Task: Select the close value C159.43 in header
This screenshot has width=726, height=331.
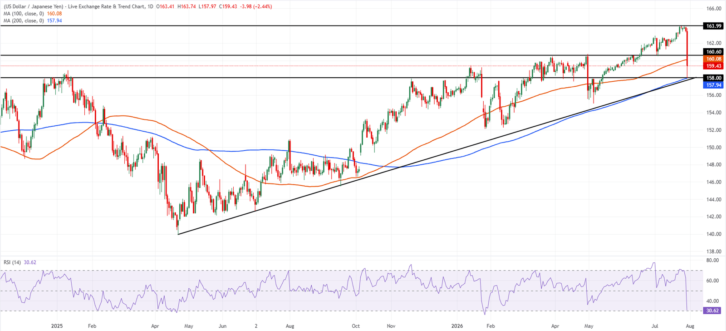Action: tap(228, 7)
